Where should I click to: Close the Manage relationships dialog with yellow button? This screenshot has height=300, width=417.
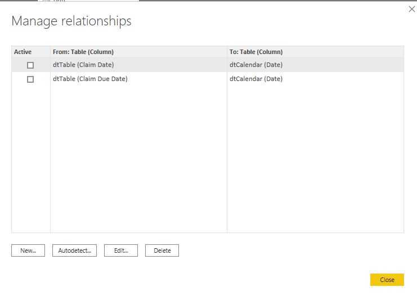(387, 280)
